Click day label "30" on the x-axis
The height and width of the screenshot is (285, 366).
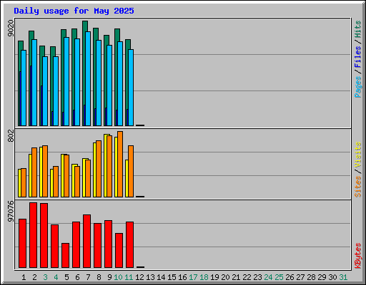(332, 277)
